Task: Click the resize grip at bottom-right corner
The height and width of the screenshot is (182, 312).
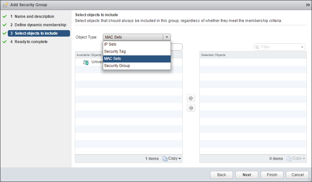Action: click(x=309, y=179)
